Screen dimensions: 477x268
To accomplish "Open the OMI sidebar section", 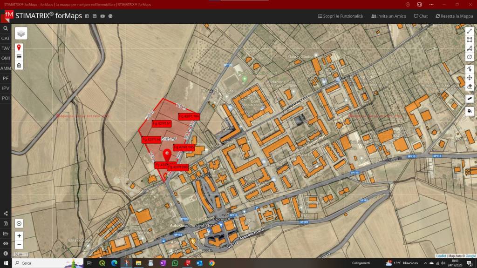I will [x=6, y=58].
